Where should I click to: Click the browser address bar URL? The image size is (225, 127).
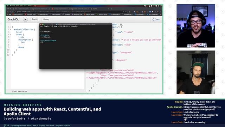coord(54,12)
